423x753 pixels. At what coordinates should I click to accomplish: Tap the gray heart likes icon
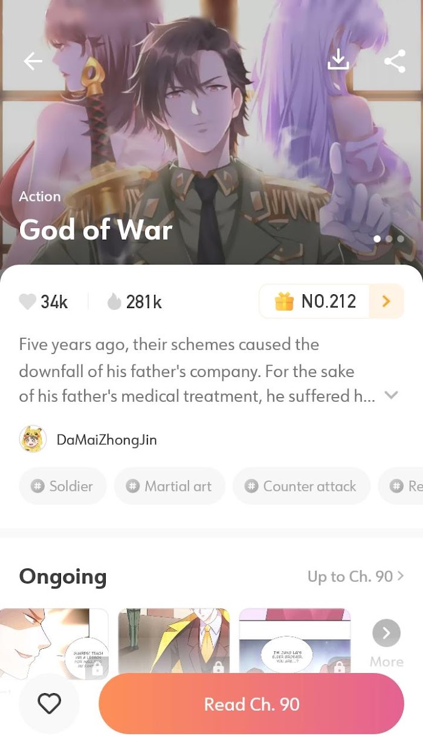pos(27,301)
